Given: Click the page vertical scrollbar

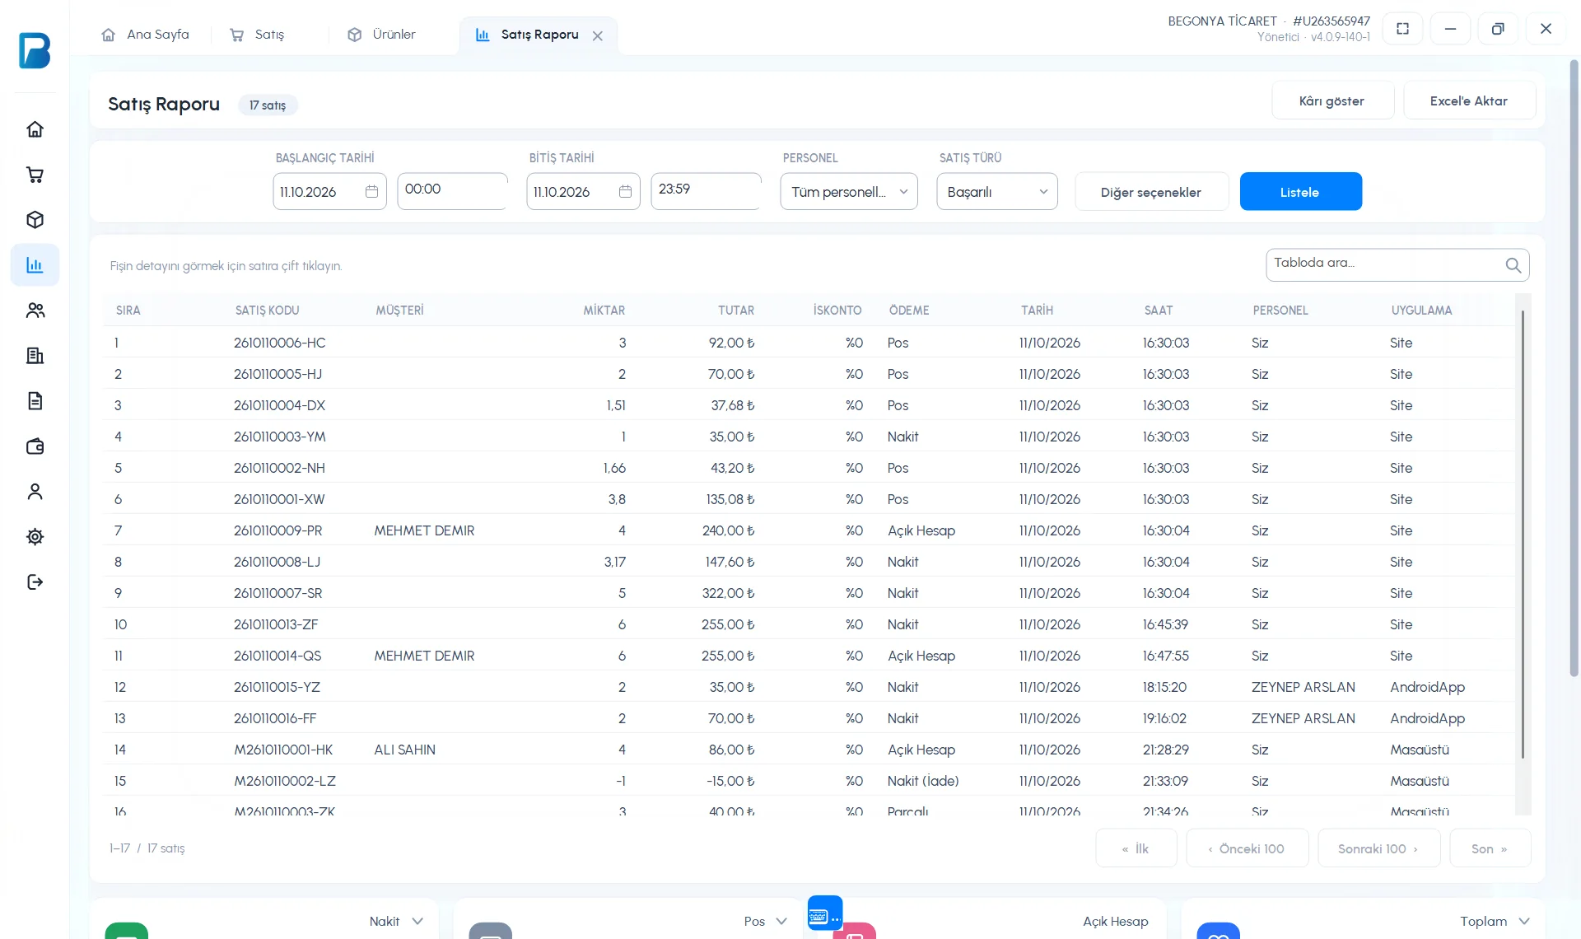Looking at the screenshot, I should (1574, 368).
